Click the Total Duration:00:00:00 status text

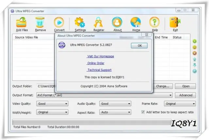(63, 127)
